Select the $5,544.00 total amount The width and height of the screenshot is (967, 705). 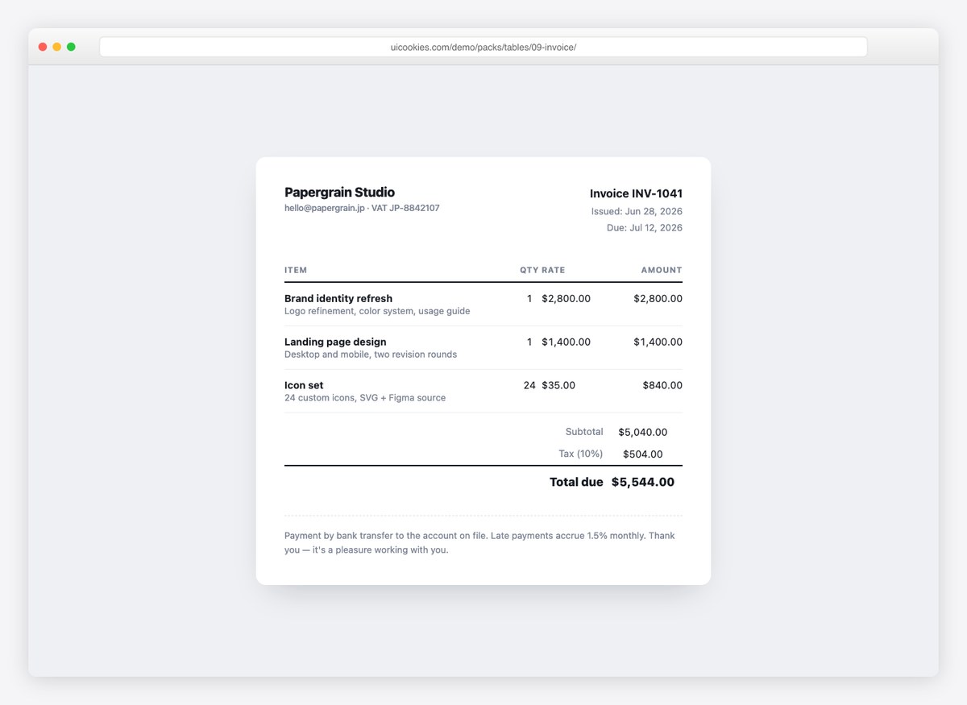click(643, 482)
